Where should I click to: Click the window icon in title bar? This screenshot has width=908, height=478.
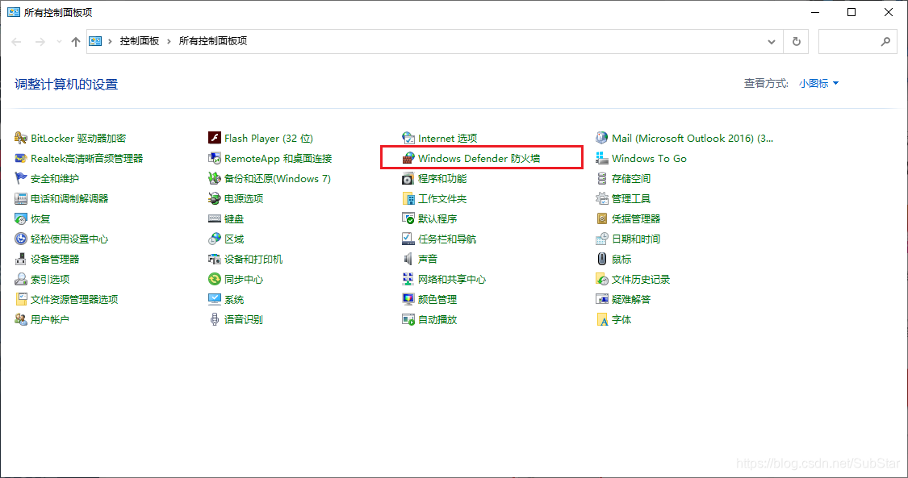14,12
